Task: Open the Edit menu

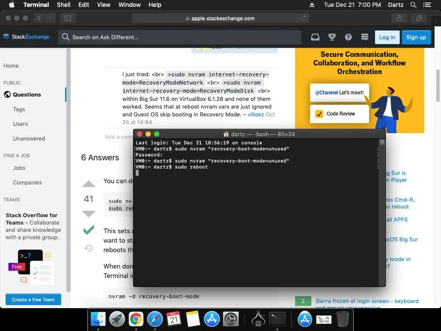Action: tap(84, 5)
